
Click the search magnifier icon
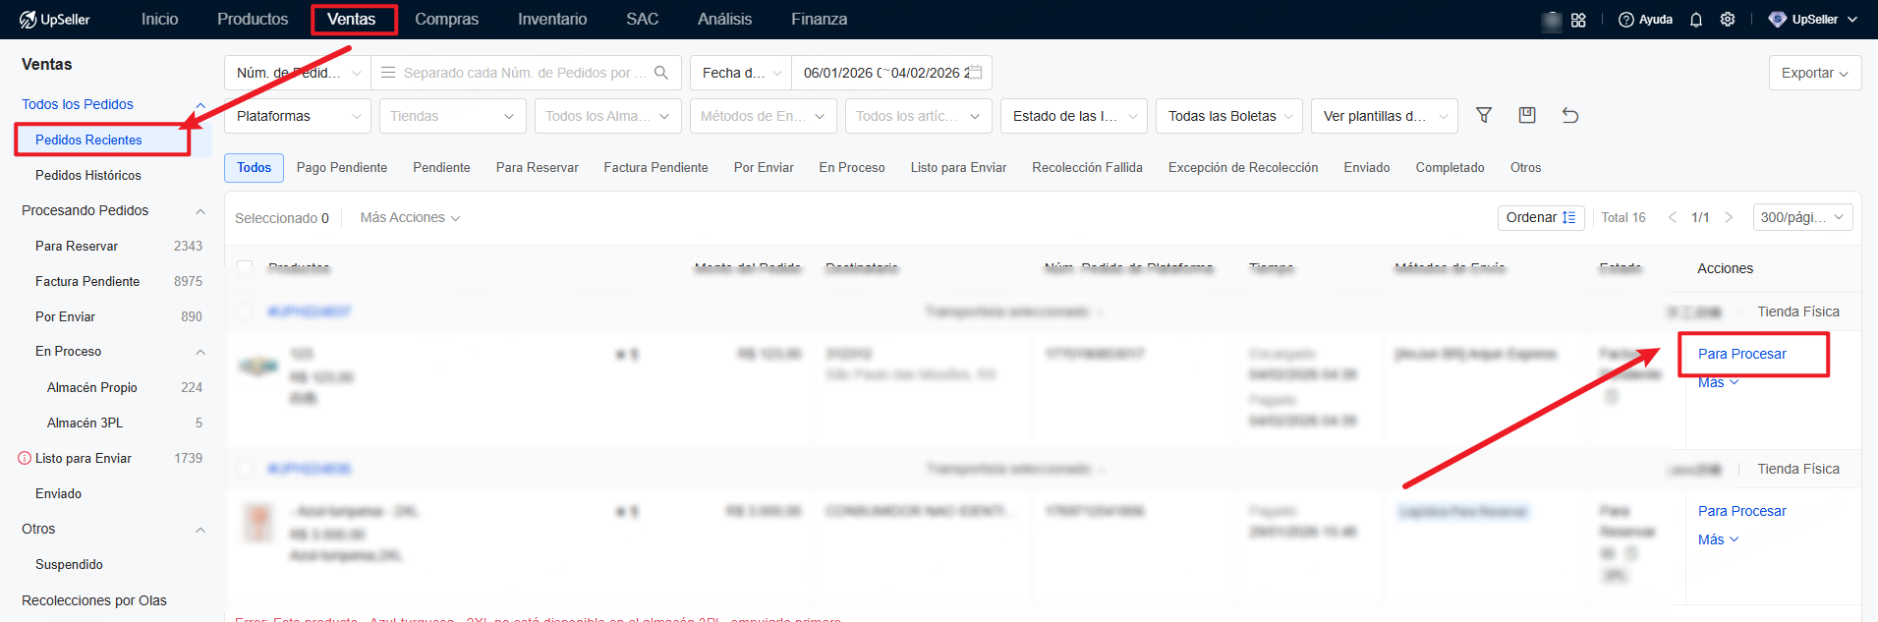(661, 73)
